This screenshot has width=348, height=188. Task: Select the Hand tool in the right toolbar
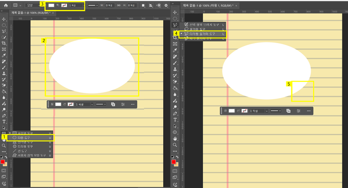175,138
